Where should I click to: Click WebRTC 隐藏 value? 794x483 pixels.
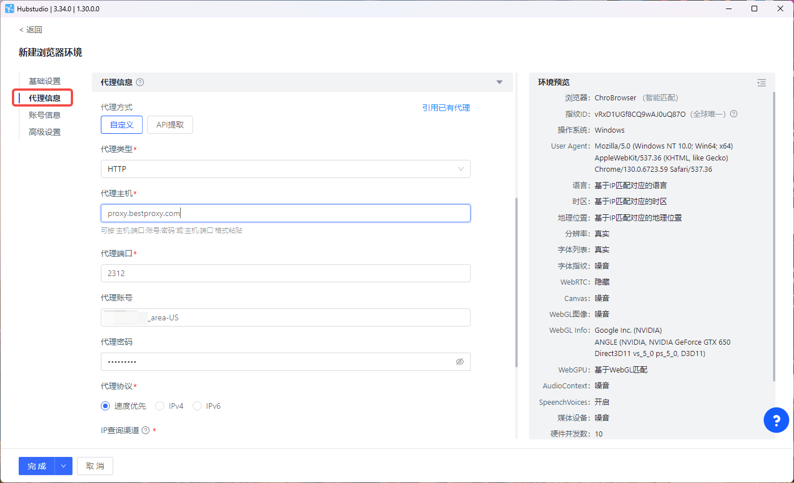pos(602,282)
